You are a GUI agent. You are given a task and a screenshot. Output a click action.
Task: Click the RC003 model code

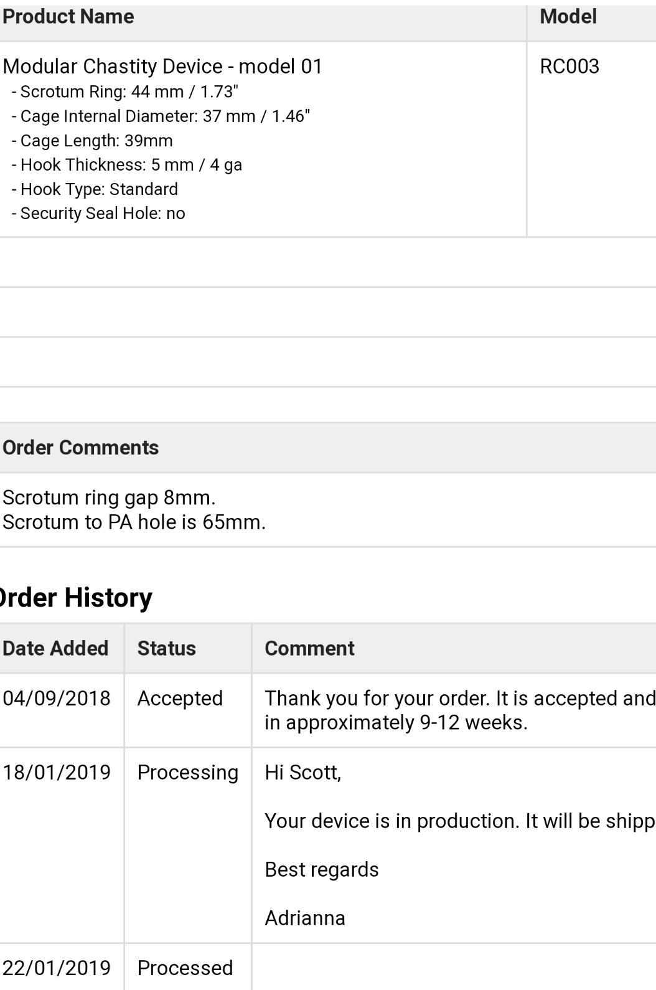(x=569, y=66)
